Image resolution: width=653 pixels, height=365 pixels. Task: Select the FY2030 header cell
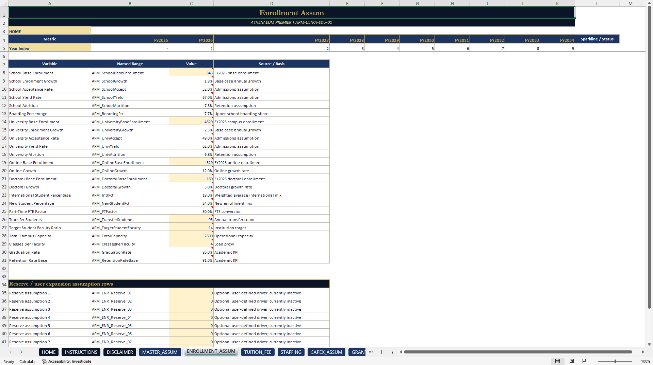(x=417, y=39)
